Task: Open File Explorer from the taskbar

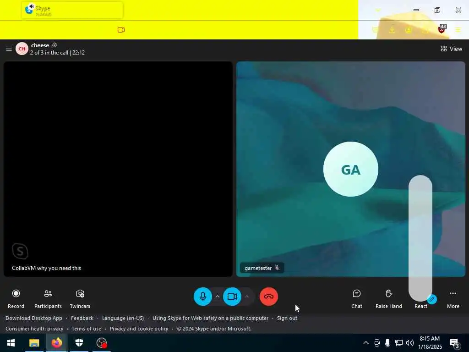Action: (34, 343)
